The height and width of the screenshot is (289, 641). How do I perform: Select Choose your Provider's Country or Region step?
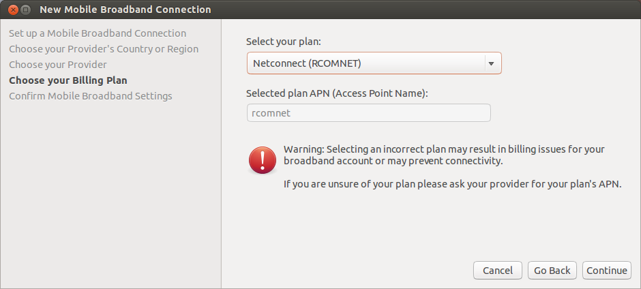coord(104,49)
